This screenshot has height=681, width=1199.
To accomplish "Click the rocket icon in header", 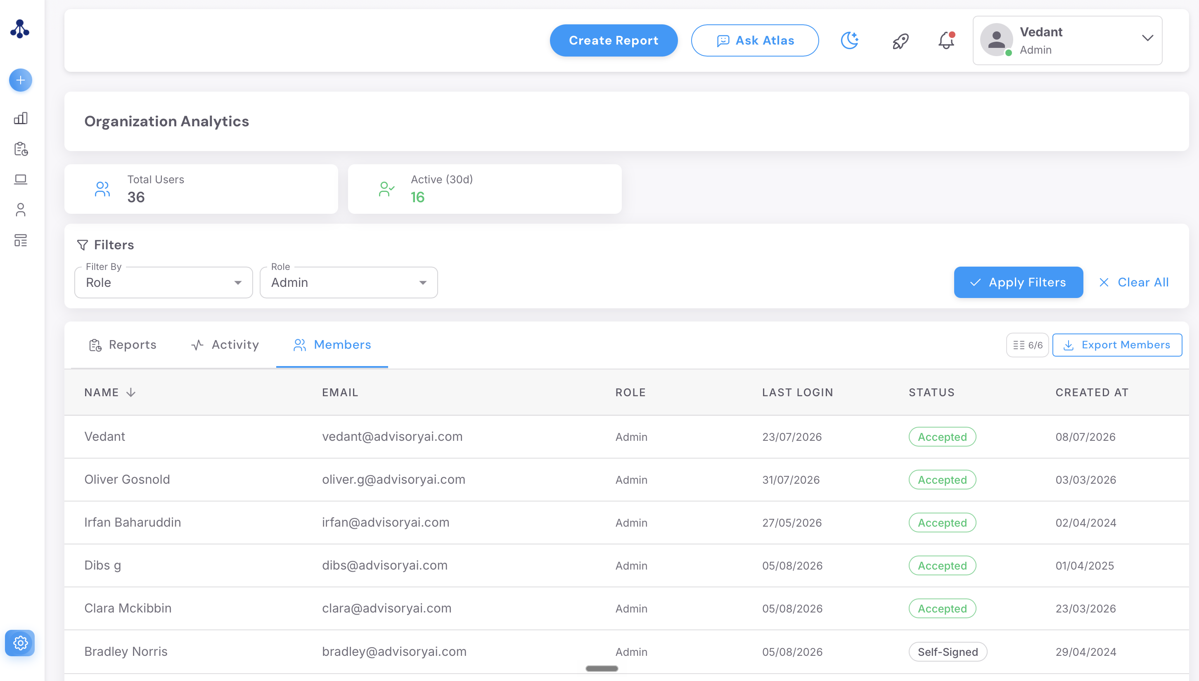I will tap(900, 41).
